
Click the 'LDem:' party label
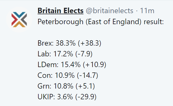pyautogui.click(x=48, y=64)
